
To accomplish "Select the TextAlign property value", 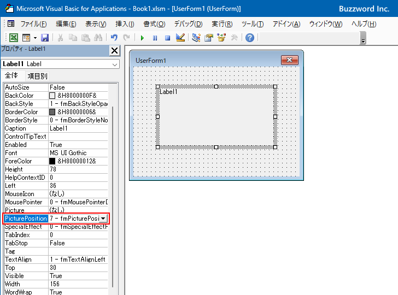I will [x=78, y=259].
